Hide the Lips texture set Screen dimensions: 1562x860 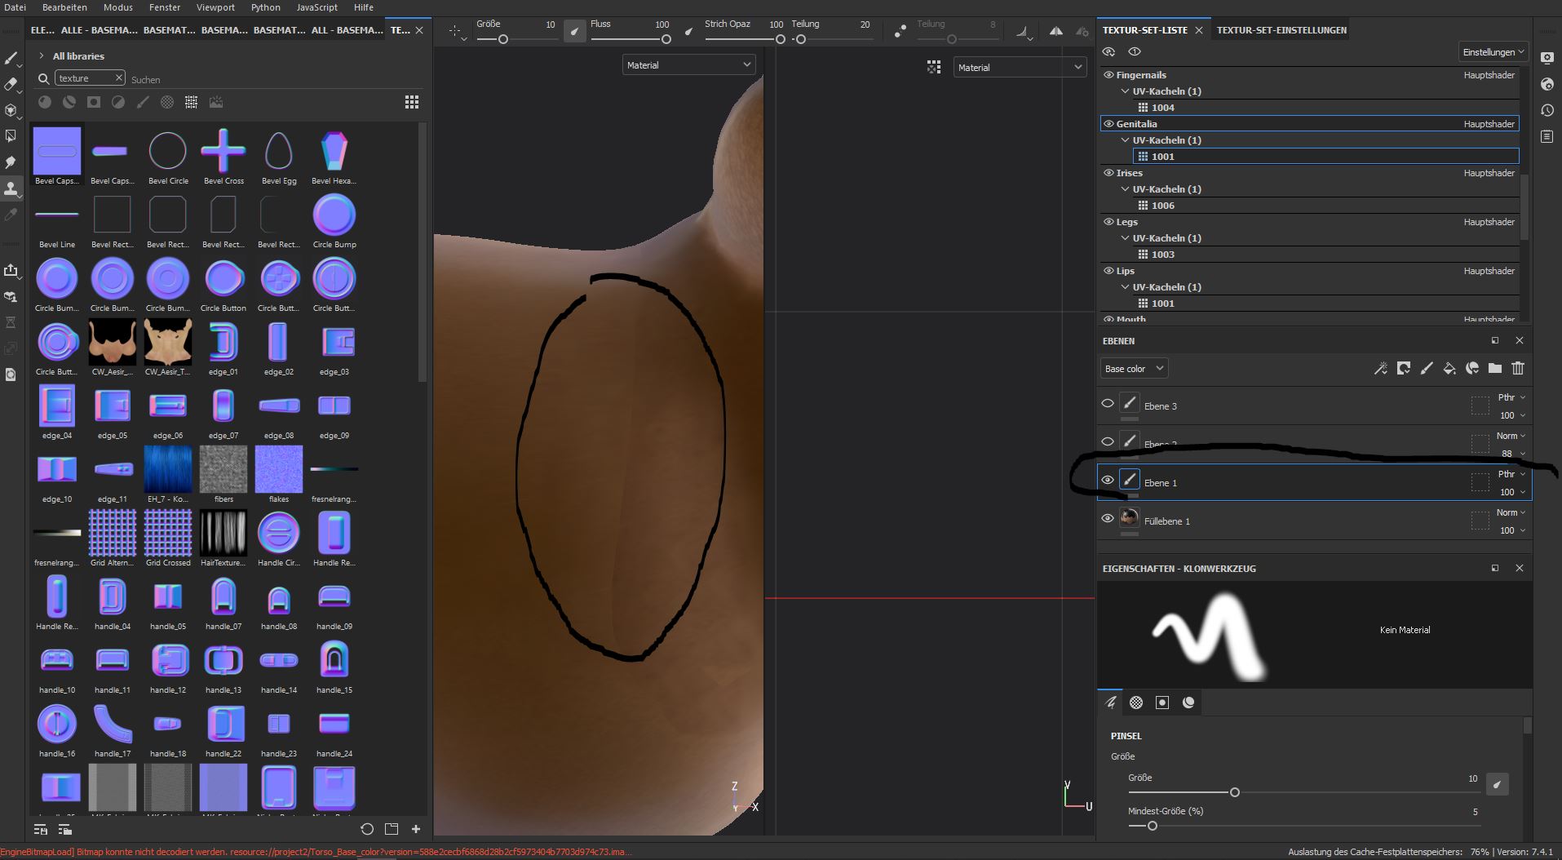point(1108,271)
